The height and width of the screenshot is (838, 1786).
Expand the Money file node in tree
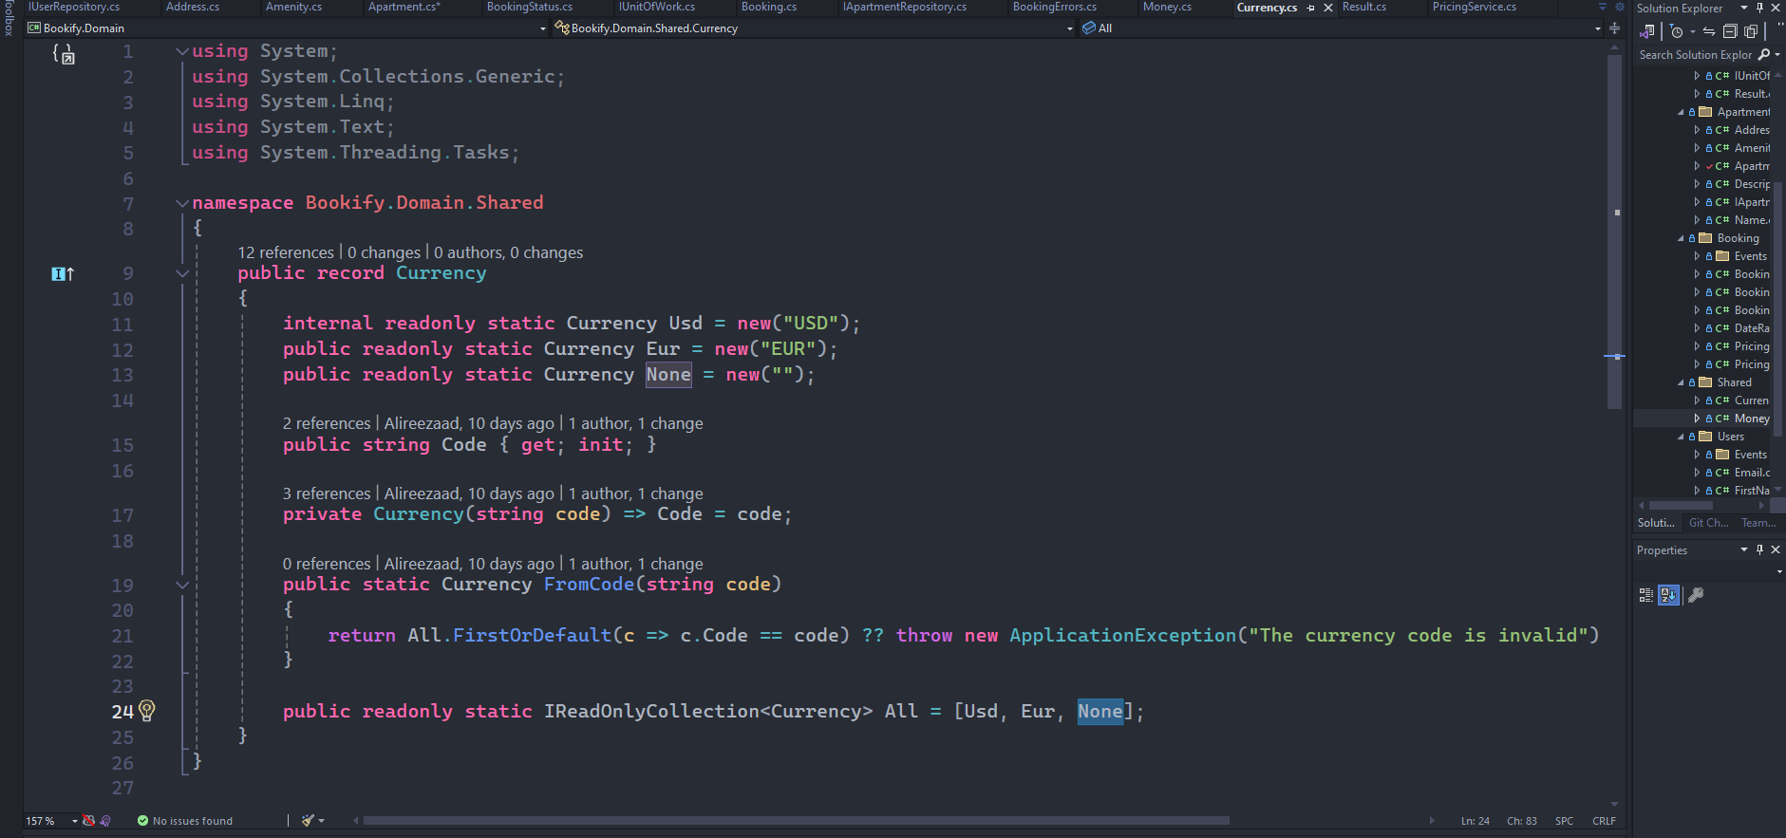[1697, 419]
